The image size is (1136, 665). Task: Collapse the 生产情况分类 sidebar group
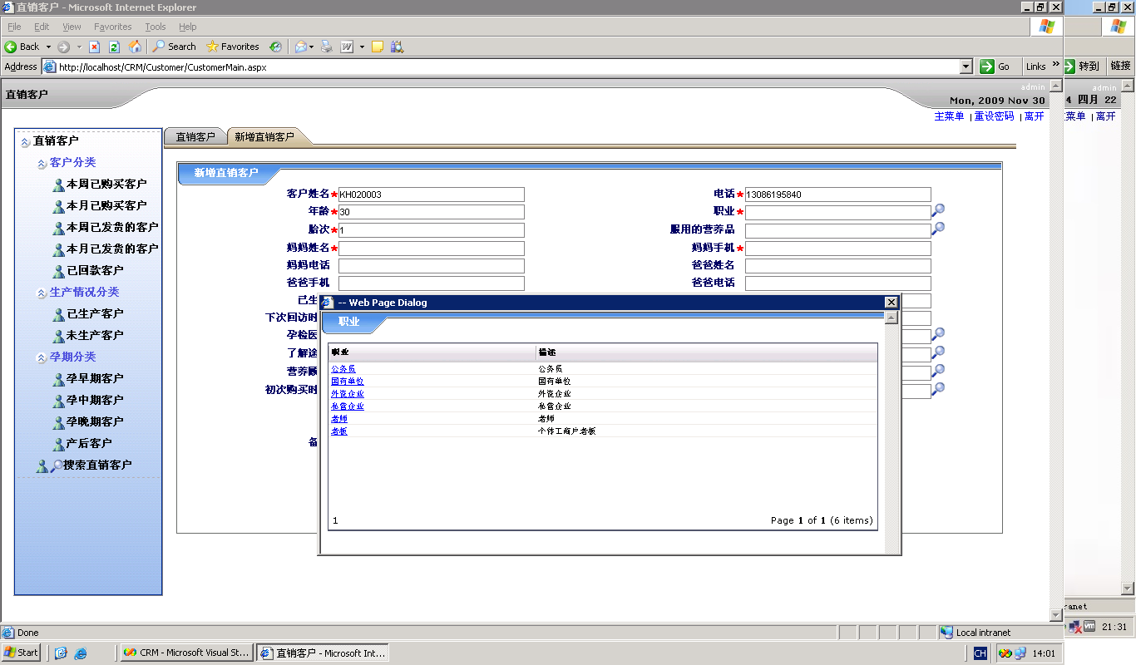(x=42, y=293)
